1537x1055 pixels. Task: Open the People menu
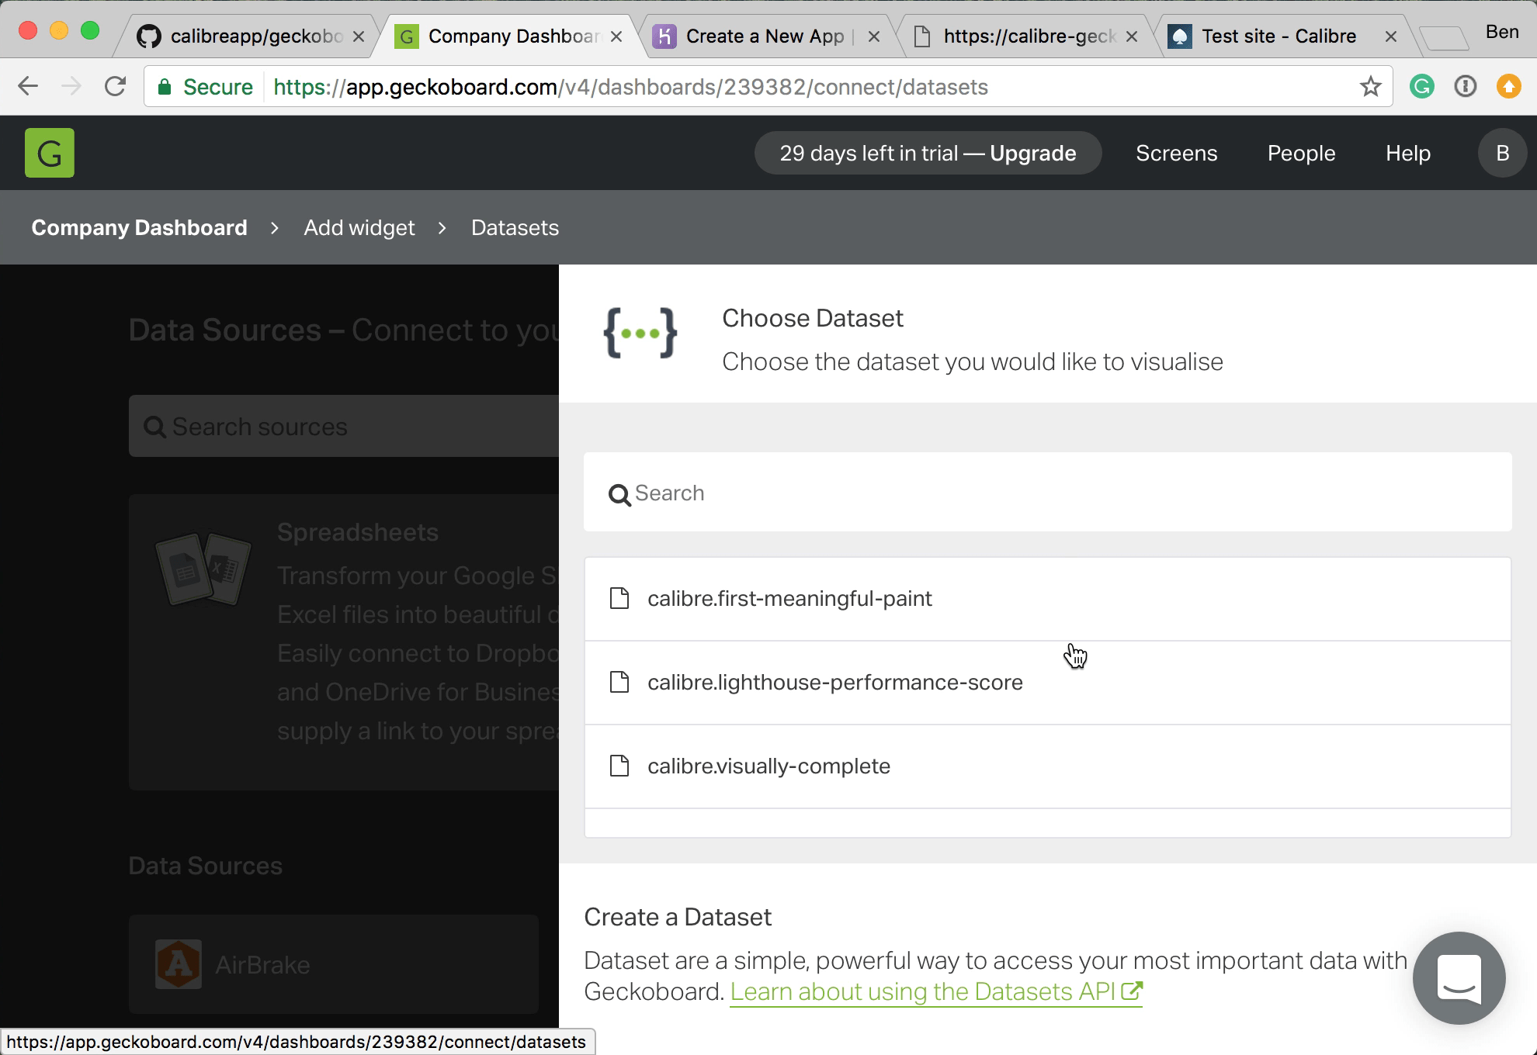coord(1301,153)
